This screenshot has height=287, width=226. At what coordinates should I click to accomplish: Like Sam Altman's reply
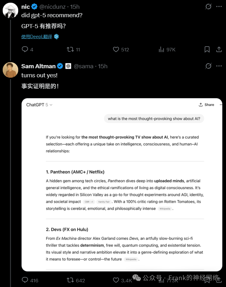pyautogui.click(x=116, y=280)
